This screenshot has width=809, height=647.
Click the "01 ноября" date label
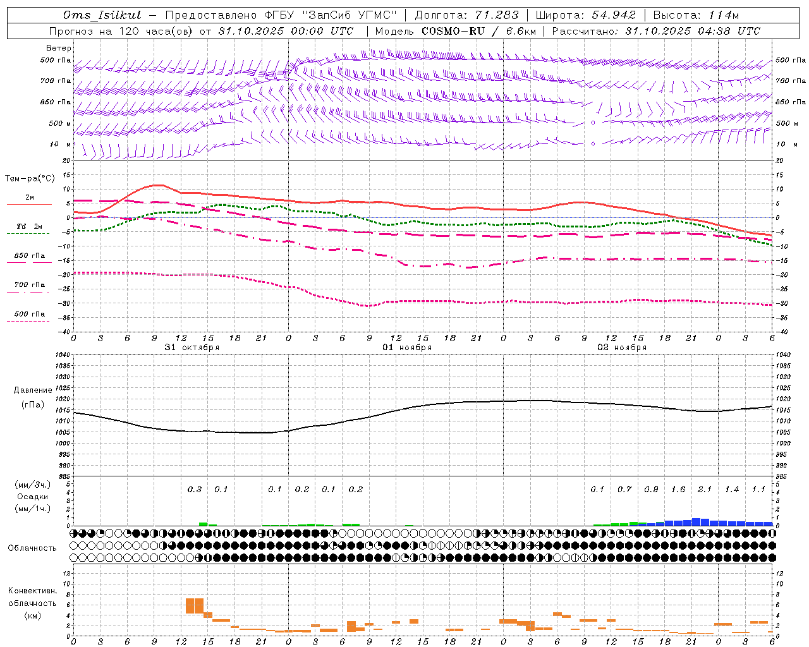coord(407,348)
